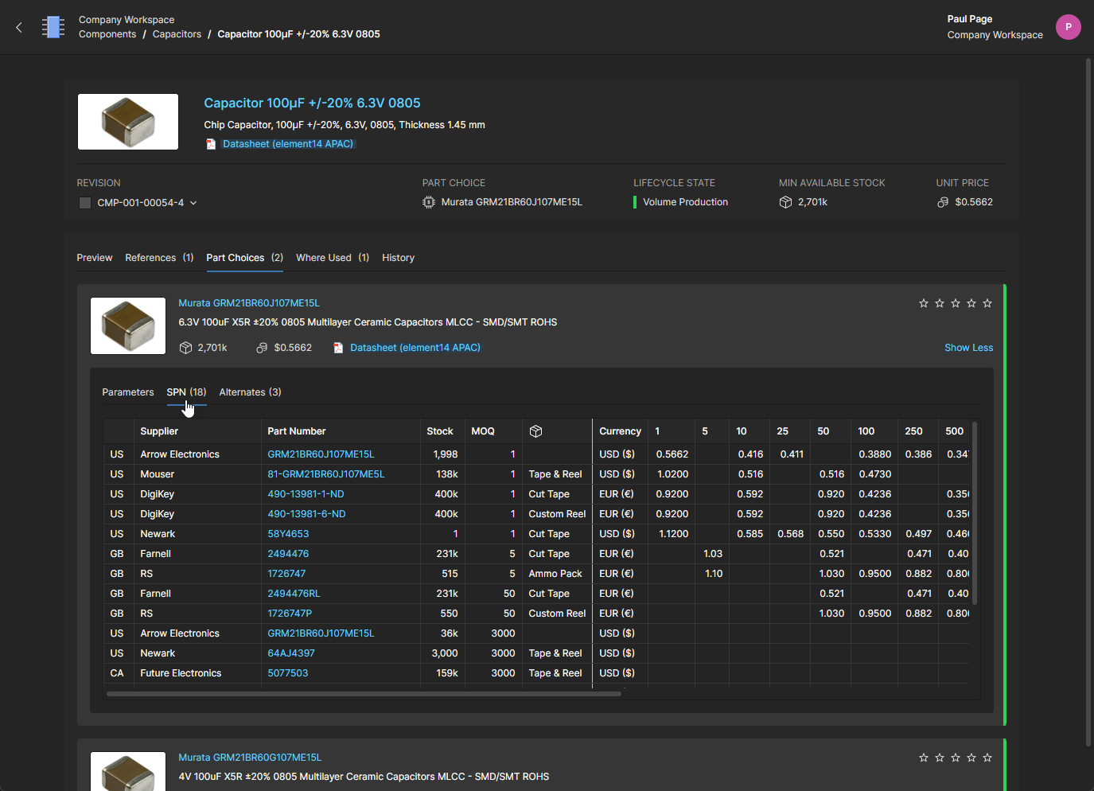Viewport: 1094px width, 791px height.
Task: Open Paul Page user avatar
Action: pos(1068,27)
